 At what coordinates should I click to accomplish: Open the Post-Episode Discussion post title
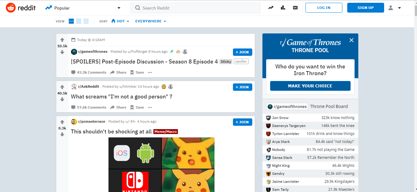pos(144,62)
